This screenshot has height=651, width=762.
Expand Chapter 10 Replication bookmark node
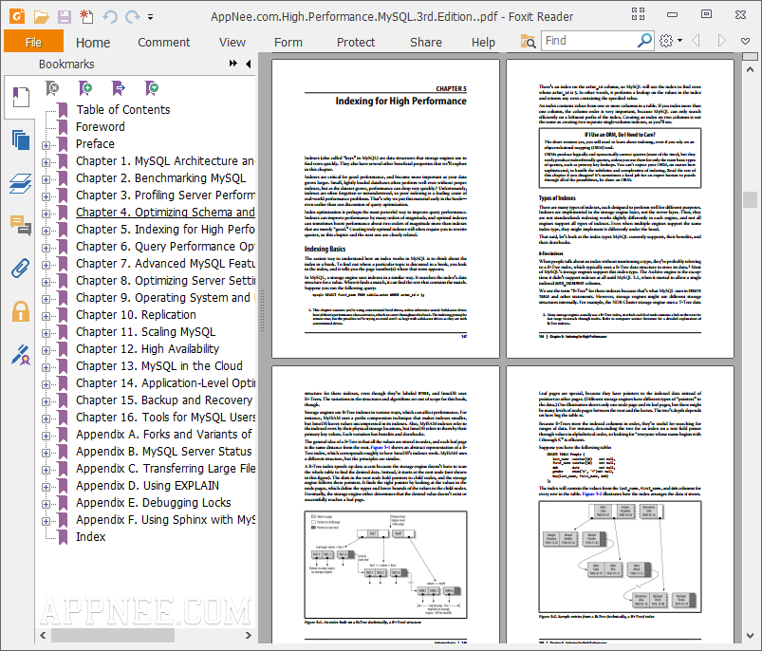click(x=46, y=316)
